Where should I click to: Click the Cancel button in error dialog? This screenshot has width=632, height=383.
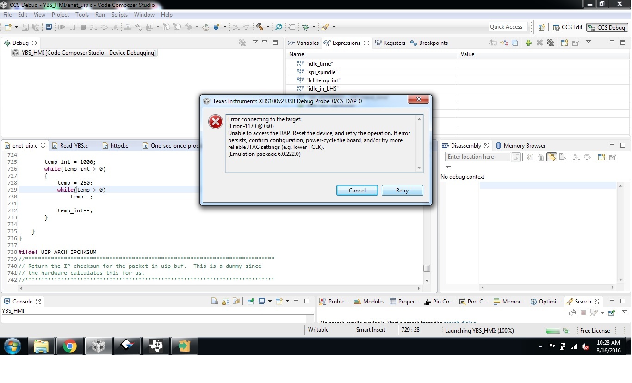(357, 191)
